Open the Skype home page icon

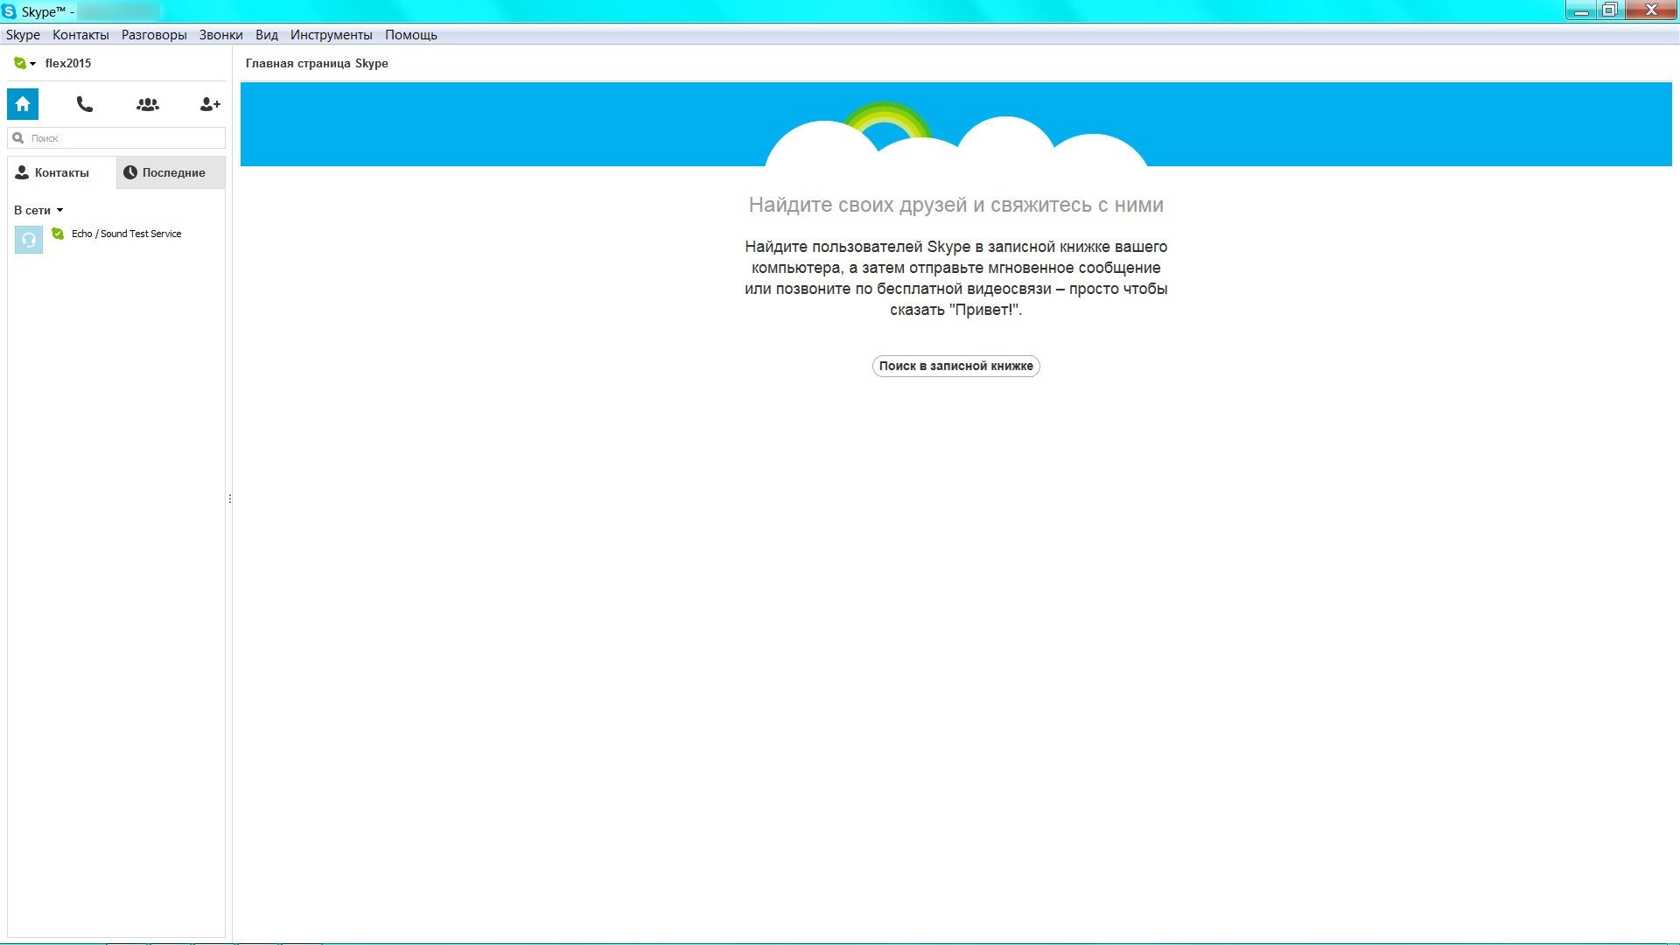pos(23,104)
